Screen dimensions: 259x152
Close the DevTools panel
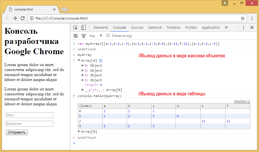tap(252, 27)
